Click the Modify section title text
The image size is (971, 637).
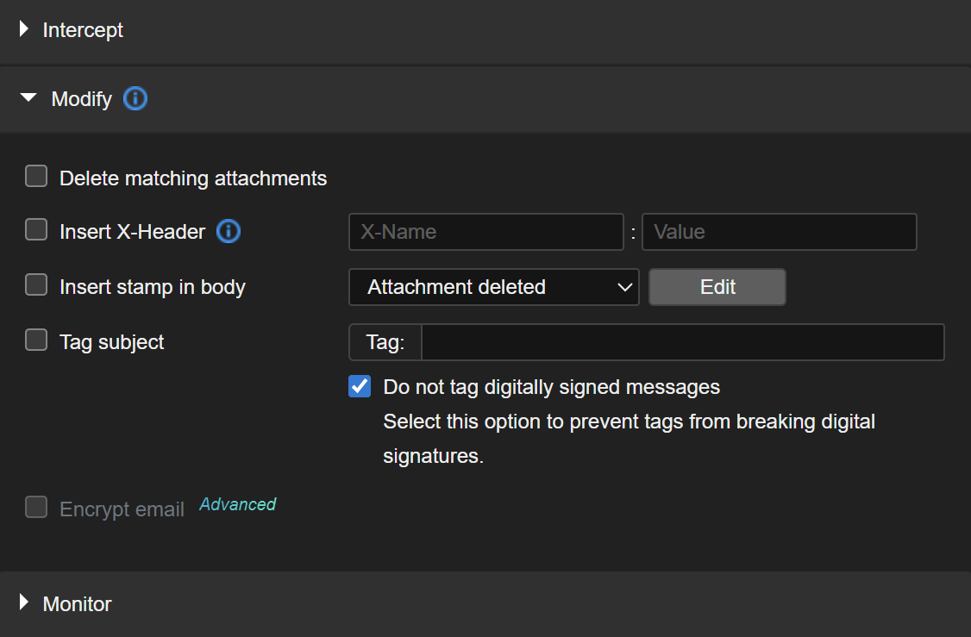[81, 99]
